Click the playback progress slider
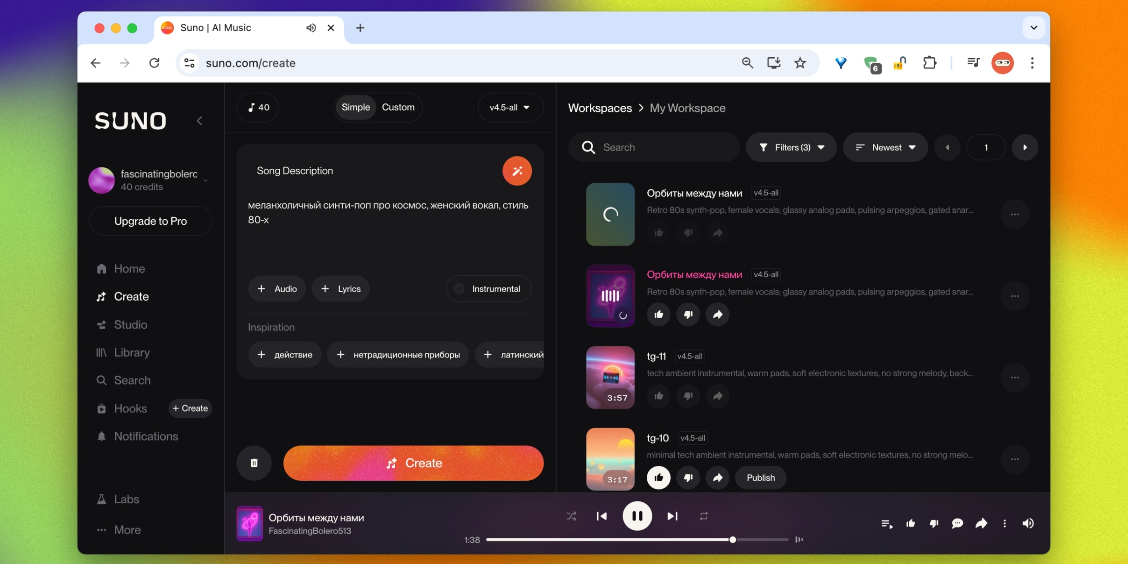 click(x=637, y=540)
